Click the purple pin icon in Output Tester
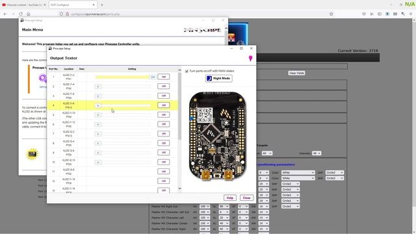The height and width of the screenshot is (234, 416). pyautogui.click(x=250, y=58)
